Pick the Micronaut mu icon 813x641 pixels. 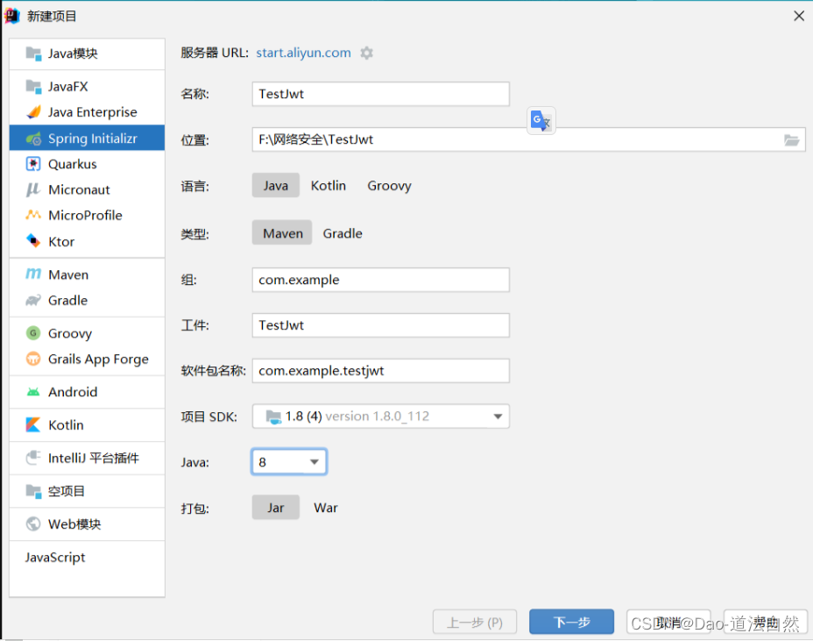point(33,189)
